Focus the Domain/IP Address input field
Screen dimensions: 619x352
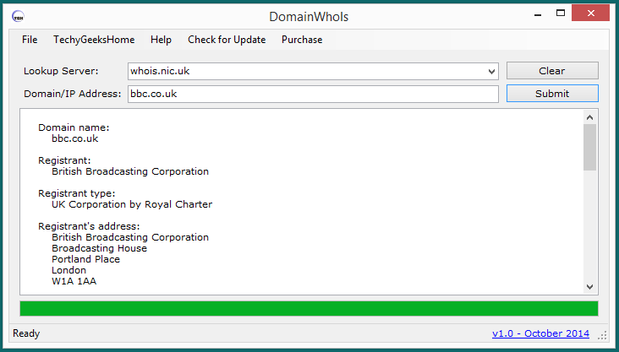click(x=312, y=95)
